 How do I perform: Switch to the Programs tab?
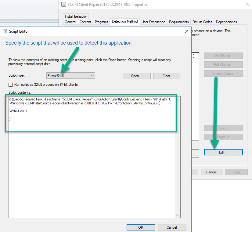coord(101,22)
